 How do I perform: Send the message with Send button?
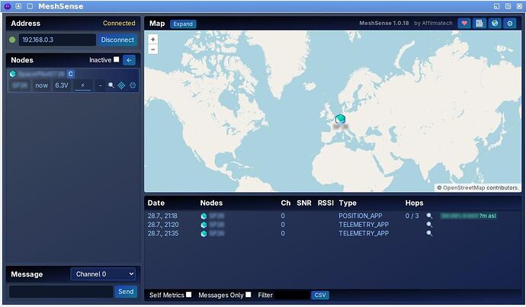coord(126,292)
